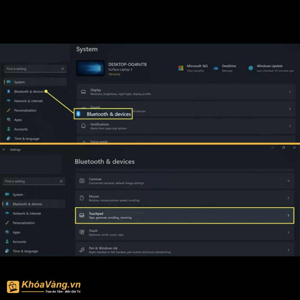Click the Windows Update sync icon
This screenshot has height=300, width=300.
(x=250, y=68)
